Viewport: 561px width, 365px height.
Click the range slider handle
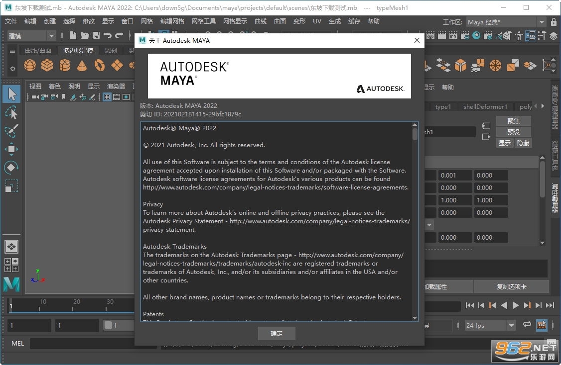coord(109,325)
